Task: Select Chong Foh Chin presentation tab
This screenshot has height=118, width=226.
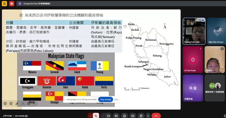Action: pos(37,4)
